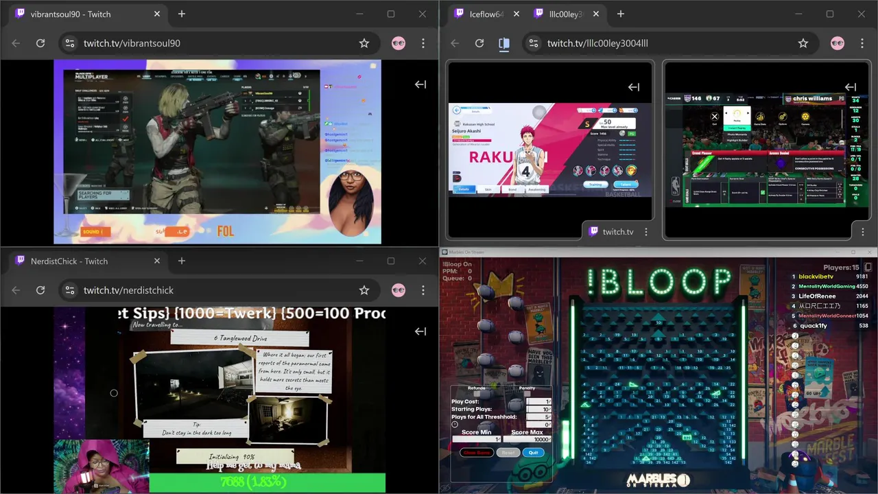The height and width of the screenshot is (494, 878).
Task: Open profile avatar in NerdistChick window
Action: tap(399, 290)
